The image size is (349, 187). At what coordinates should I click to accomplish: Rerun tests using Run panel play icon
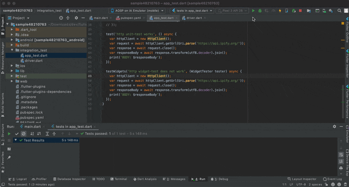click(9, 134)
